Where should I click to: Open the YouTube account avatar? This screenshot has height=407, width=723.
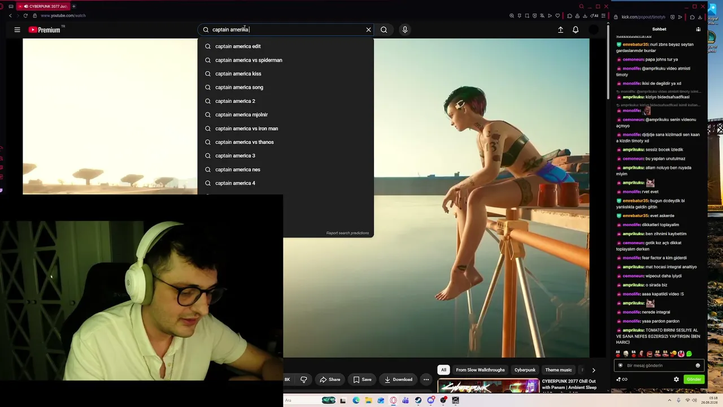[593, 29]
